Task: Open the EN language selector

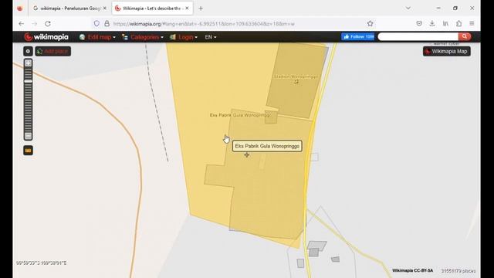Action: coord(211,37)
